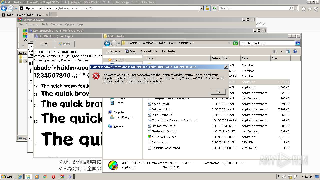Click Install in the font viewer
320x180 pixels.
tap(65, 44)
